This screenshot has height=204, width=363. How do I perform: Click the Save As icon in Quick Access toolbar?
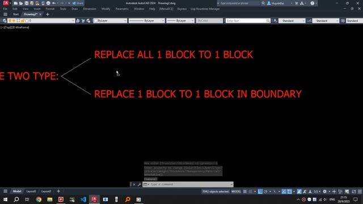coord(32,3)
